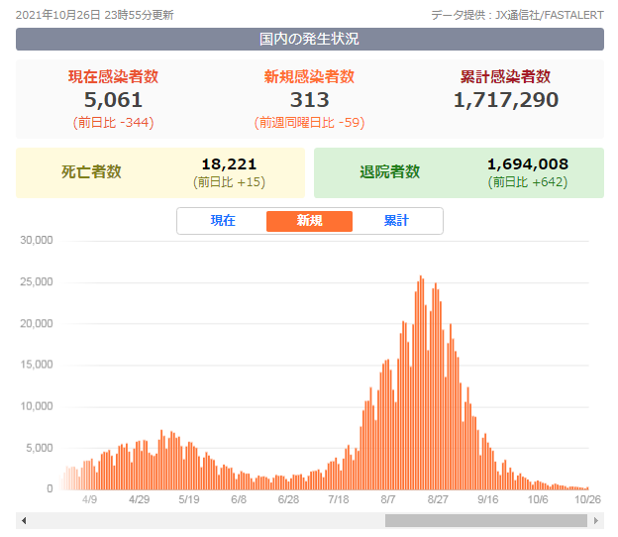Click the 5/19 x-axis date label
618x537 pixels.
[189, 499]
